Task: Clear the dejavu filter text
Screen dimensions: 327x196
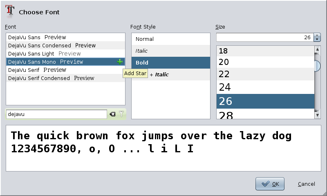Action: [x=112, y=114]
